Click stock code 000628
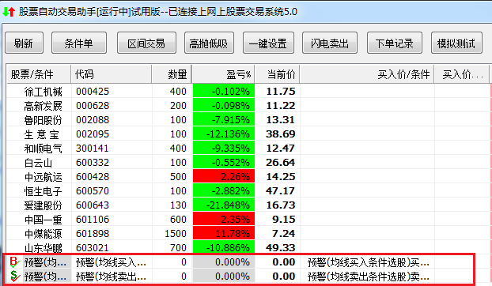This screenshot has height=286, width=492. (x=93, y=106)
